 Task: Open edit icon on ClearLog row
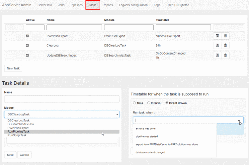pyautogui.click(x=217, y=45)
